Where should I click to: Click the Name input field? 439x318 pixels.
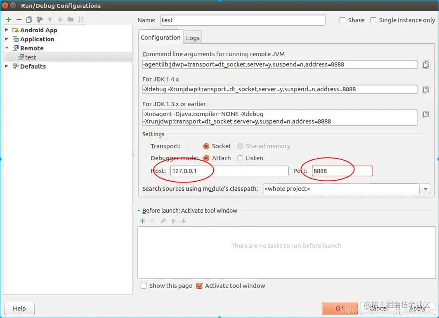[x=243, y=20]
